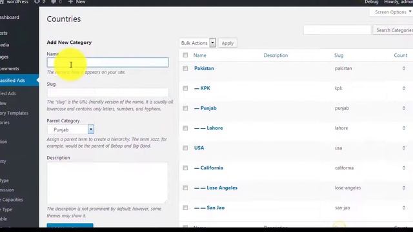Open Parent Category dropdown showing Punjab
Screen dimensions: 413x232
[x=70, y=130]
